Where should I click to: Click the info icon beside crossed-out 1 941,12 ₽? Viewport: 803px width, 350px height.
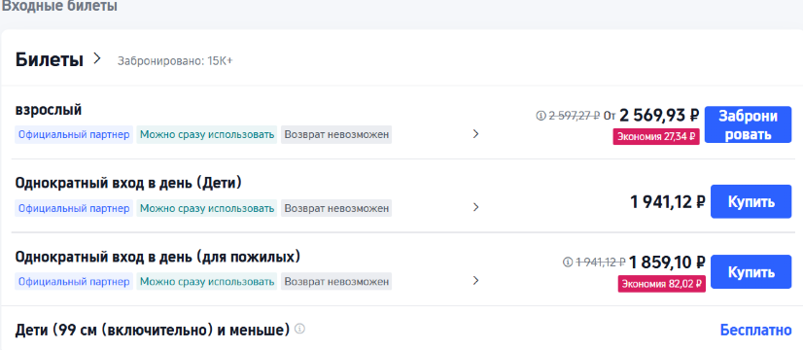[568, 262]
